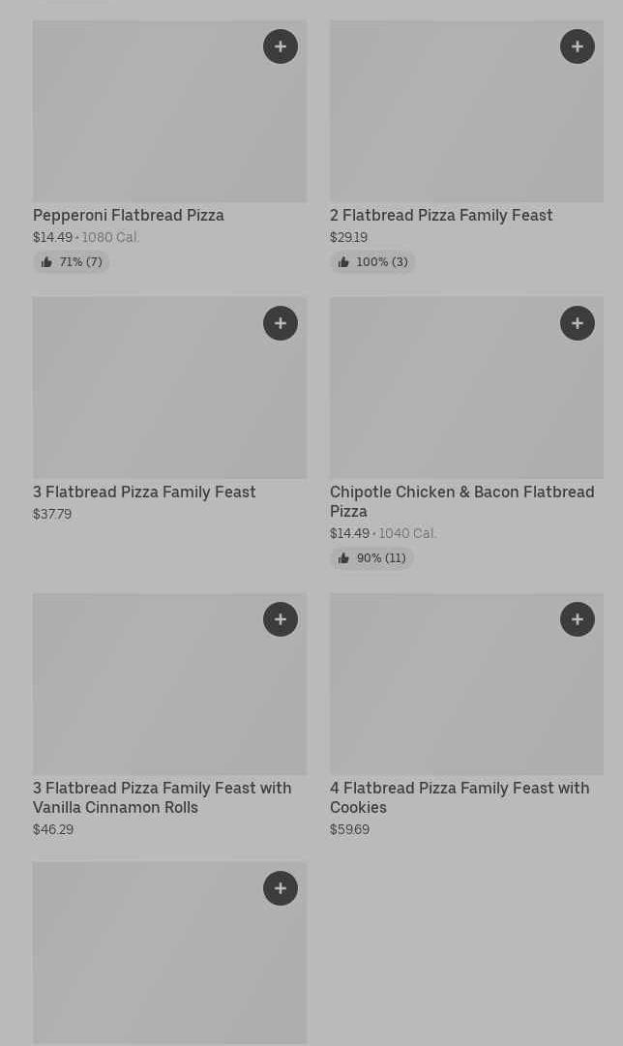Click the 100% (3) rating badge
This screenshot has height=1046, width=623.
373,262
